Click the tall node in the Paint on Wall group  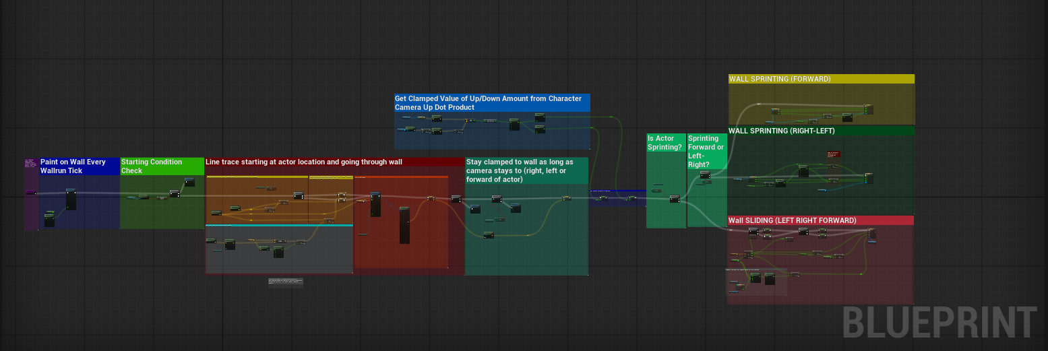coord(71,199)
